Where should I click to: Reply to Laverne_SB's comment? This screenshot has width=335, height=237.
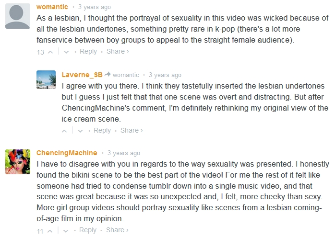[102, 130]
